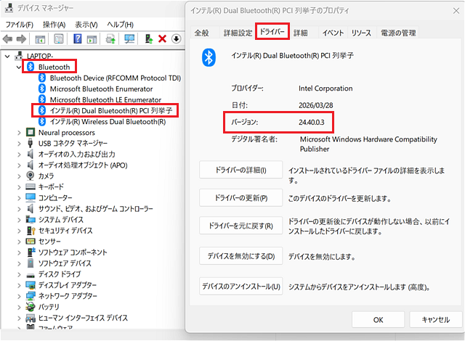Select Bluetooth Device (RFCOMM Protocol TDI)
Image resolution: width=465 pixels, height=341 pixels.
coord(115,78)
